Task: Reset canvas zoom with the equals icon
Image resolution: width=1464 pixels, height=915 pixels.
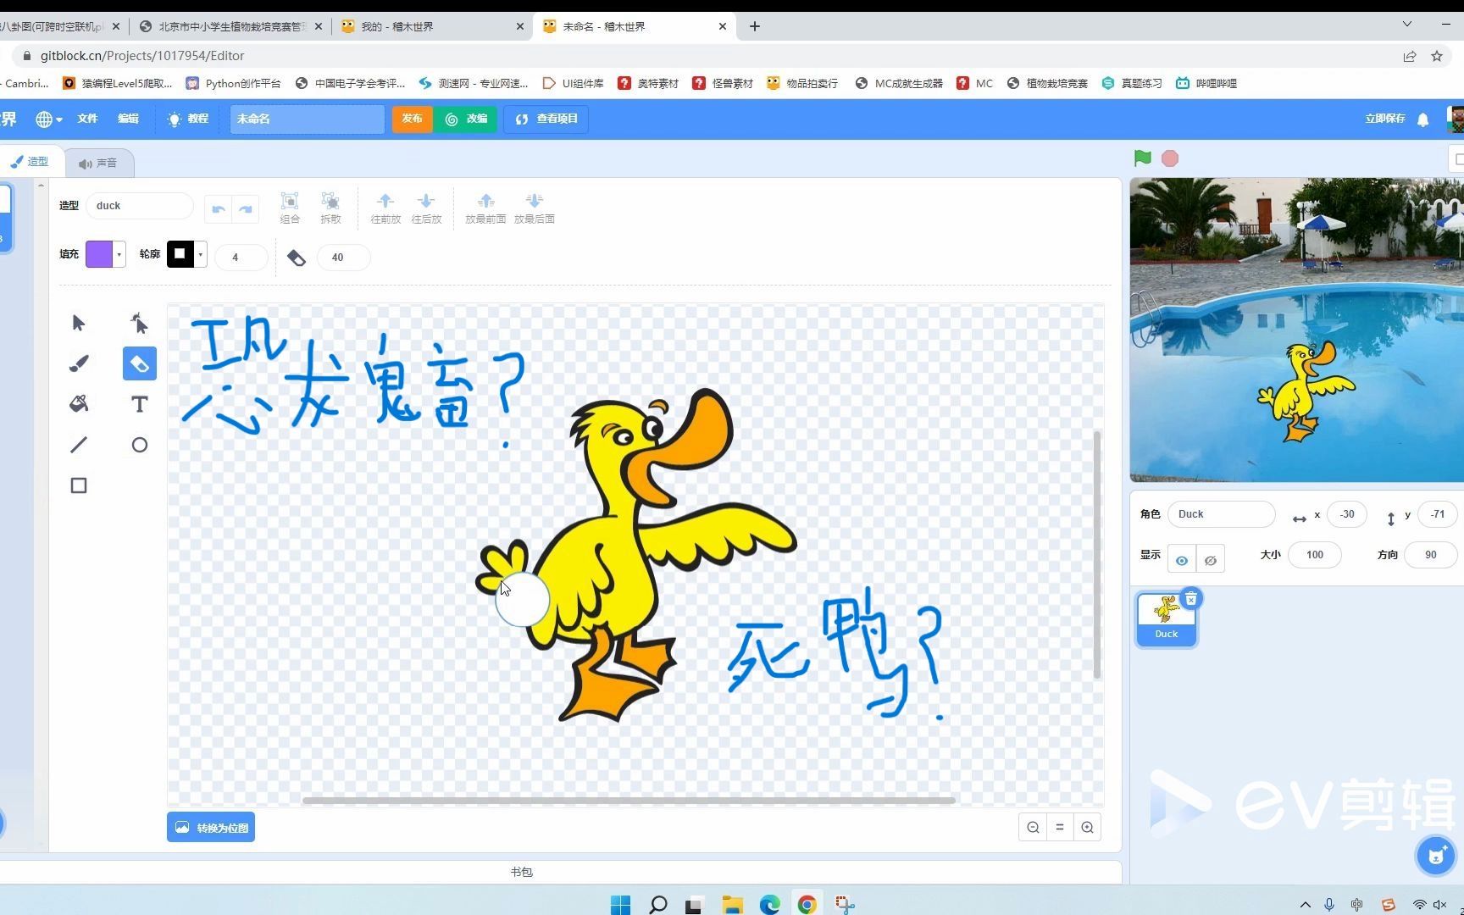Action: 1060,828
